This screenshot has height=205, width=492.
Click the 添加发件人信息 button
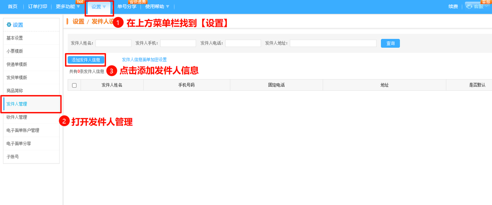[x=86, y=60]
